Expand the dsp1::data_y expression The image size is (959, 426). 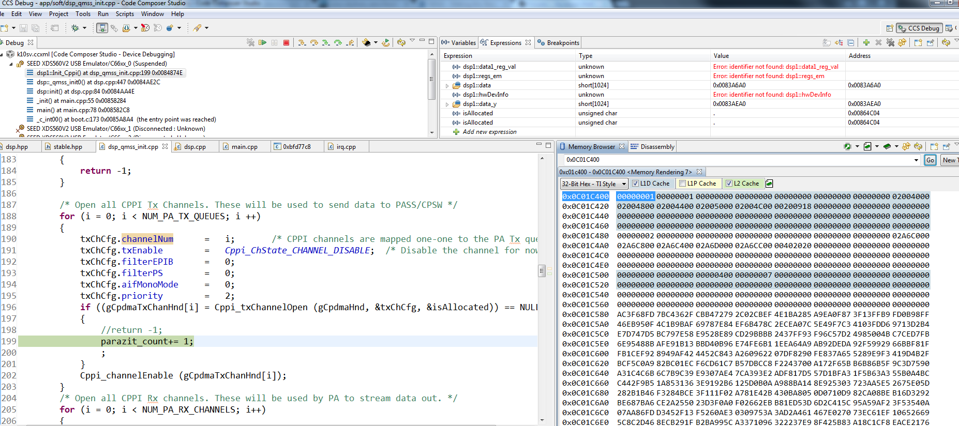447,104
